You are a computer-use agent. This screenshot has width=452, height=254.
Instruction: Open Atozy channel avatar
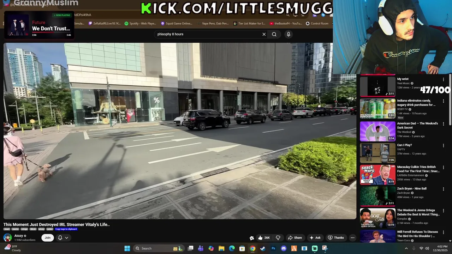coord(7,238)
